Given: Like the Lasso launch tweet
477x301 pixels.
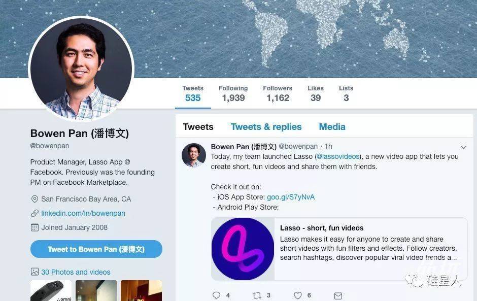Looking at the screenshot, I should 298,295.
